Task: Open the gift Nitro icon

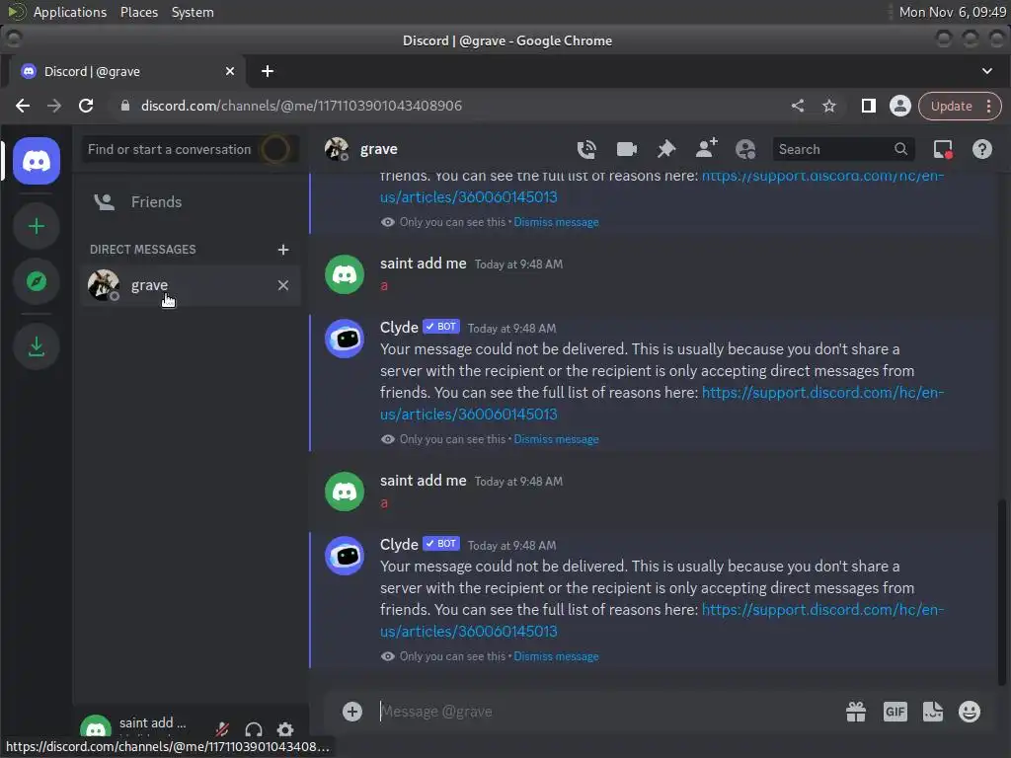Action: 856,712
